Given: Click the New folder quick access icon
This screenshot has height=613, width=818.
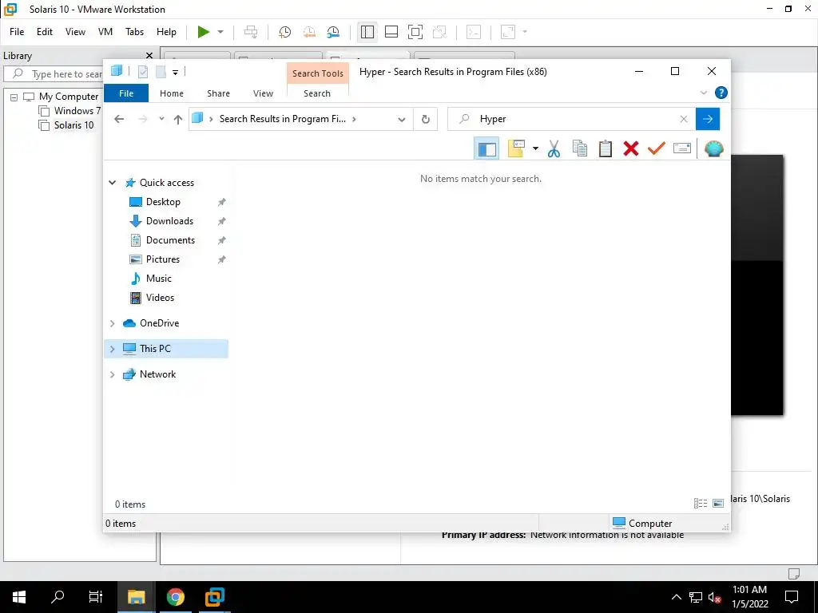Looking at the screenshot, I should pyautogui.click(x=161, y=71).
